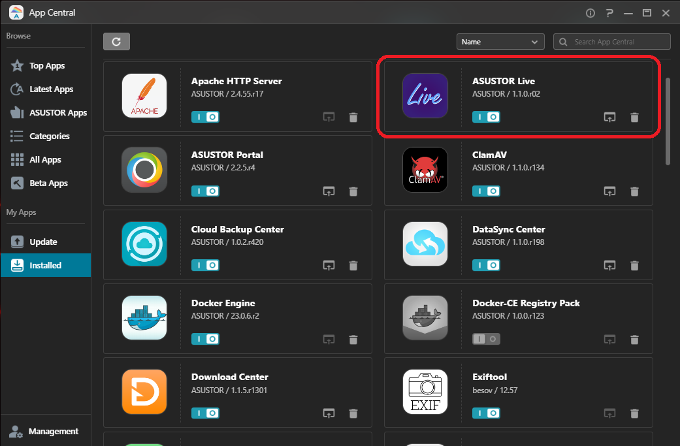
Task: Click the open-app icon for ASUSTOR Portal
Action: pos(329,191)
